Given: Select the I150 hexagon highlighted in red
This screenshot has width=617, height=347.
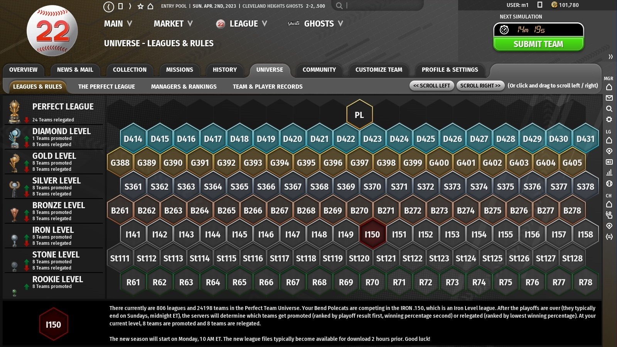Looking at the screenshot, I should [372, 234].
